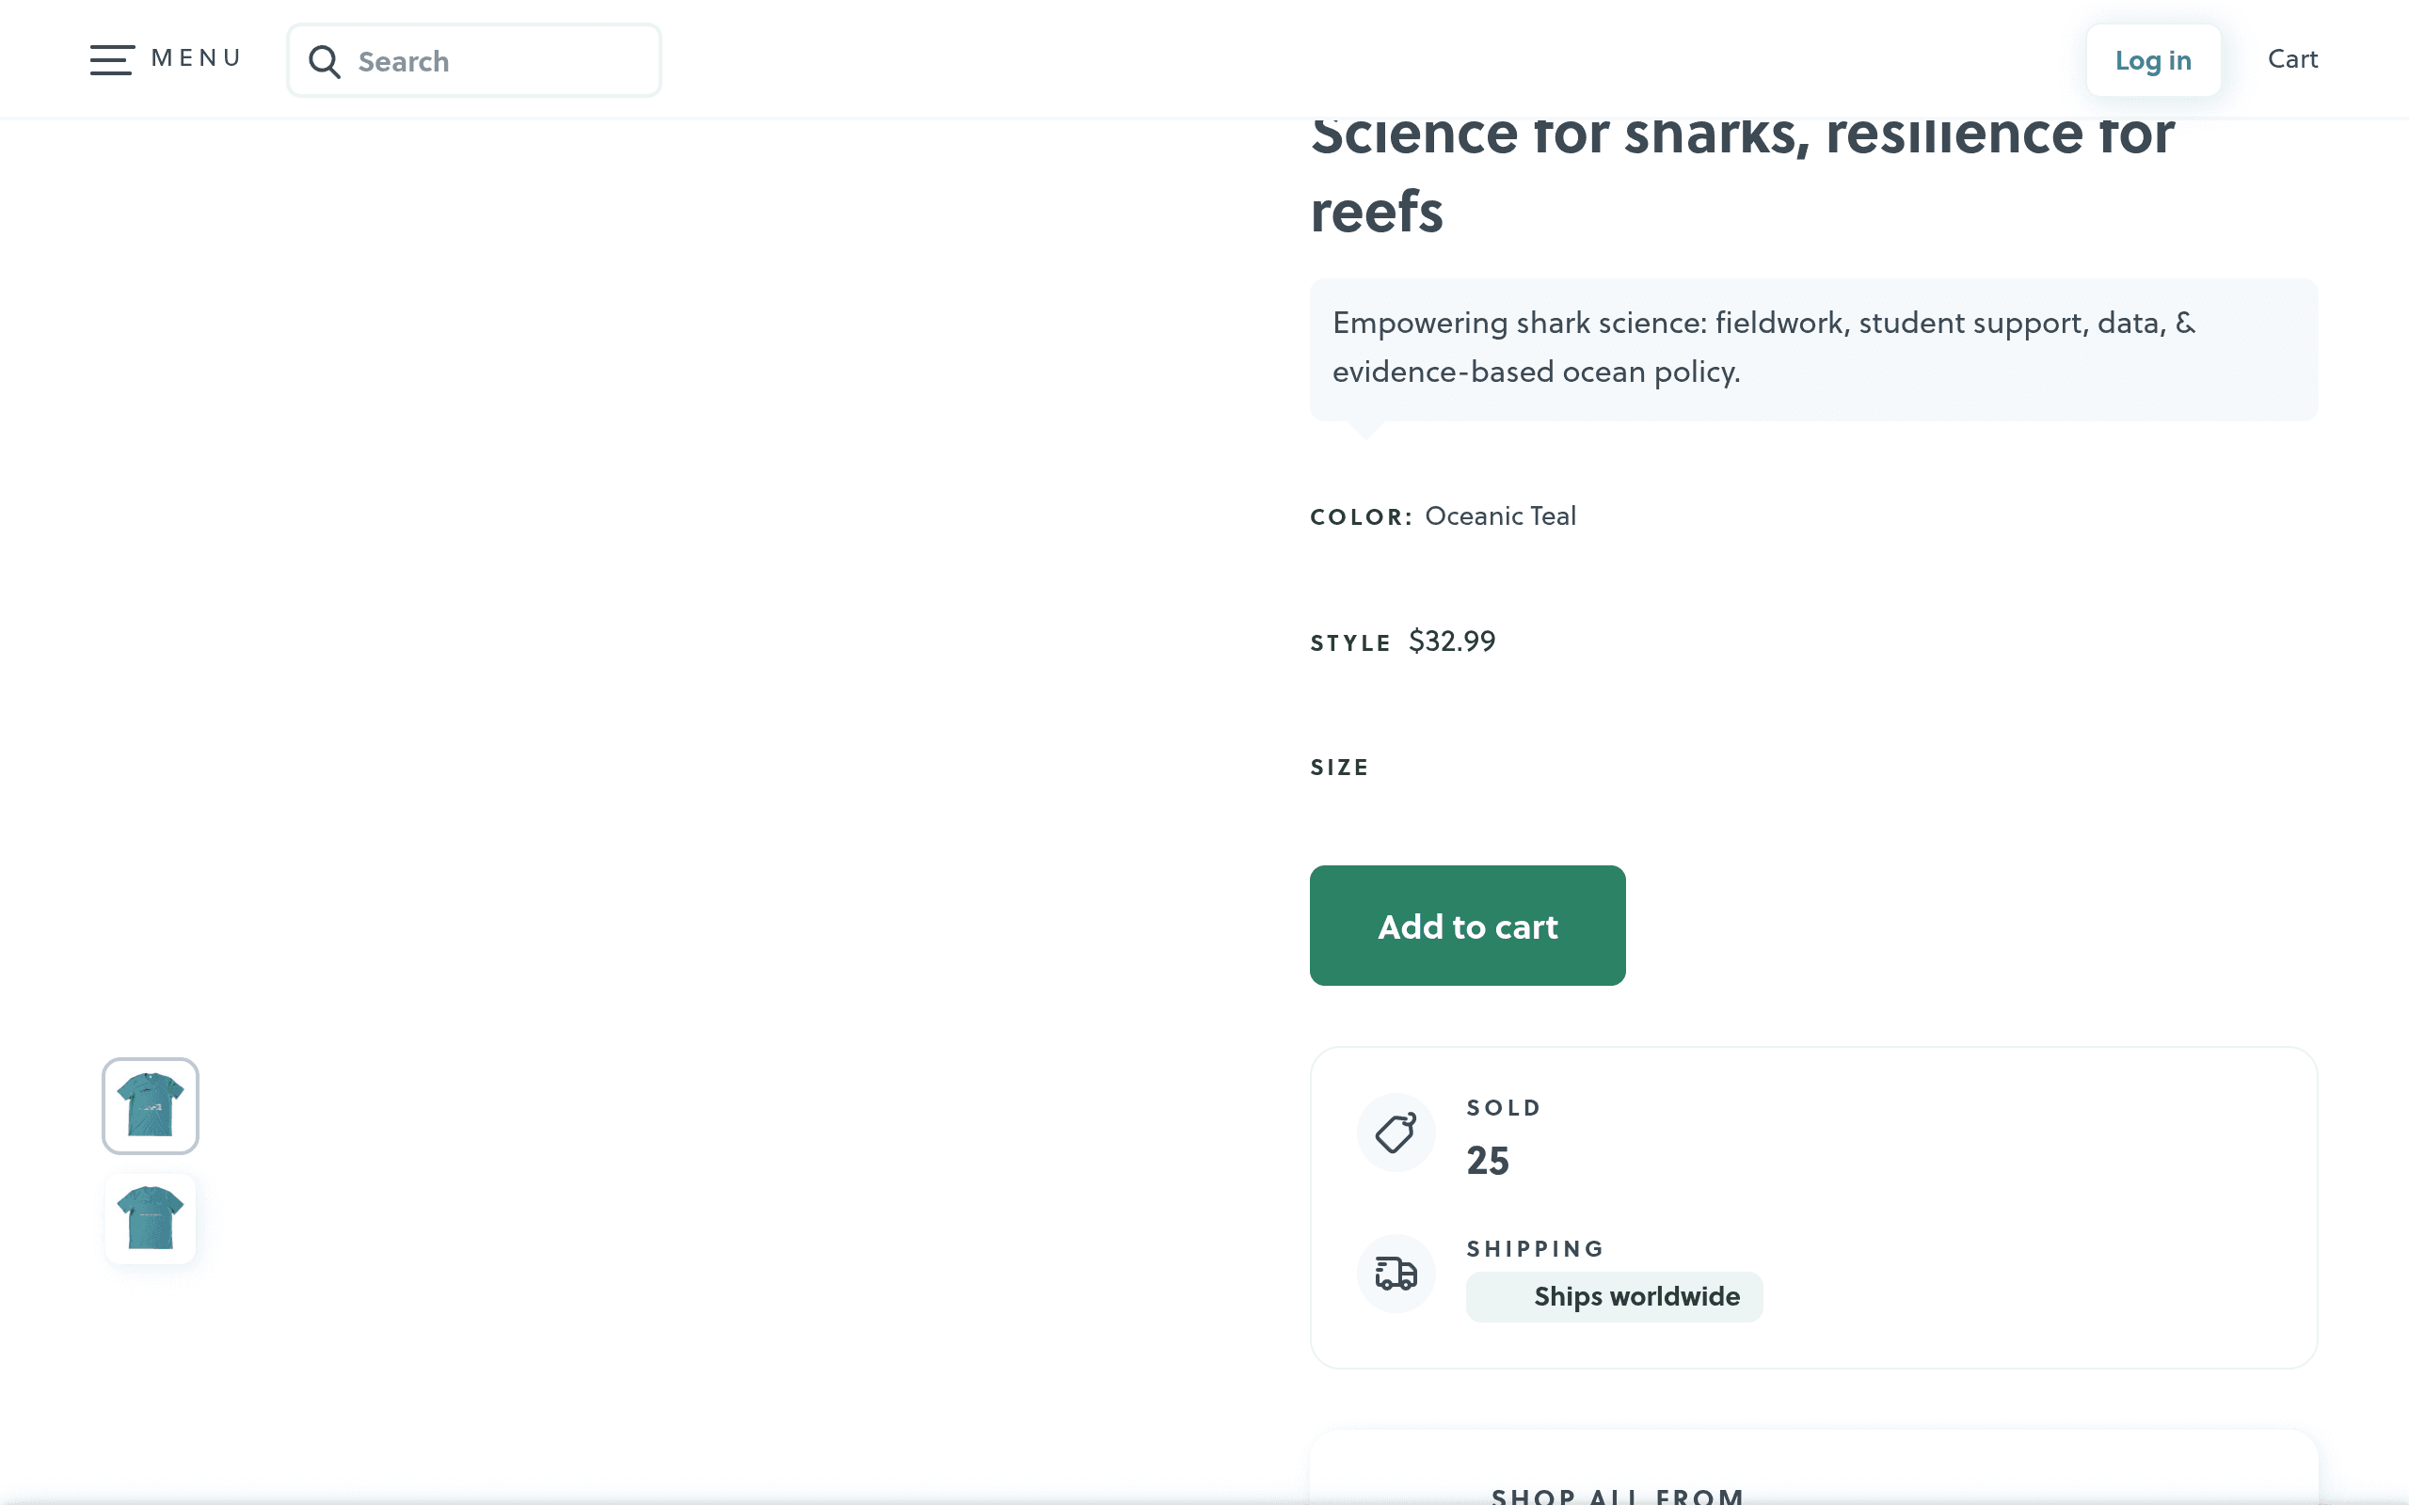The height and width of the screenshot is (1505, 2409).
Task: Click the shipping truck icon
Action: pos(1396,1273)
